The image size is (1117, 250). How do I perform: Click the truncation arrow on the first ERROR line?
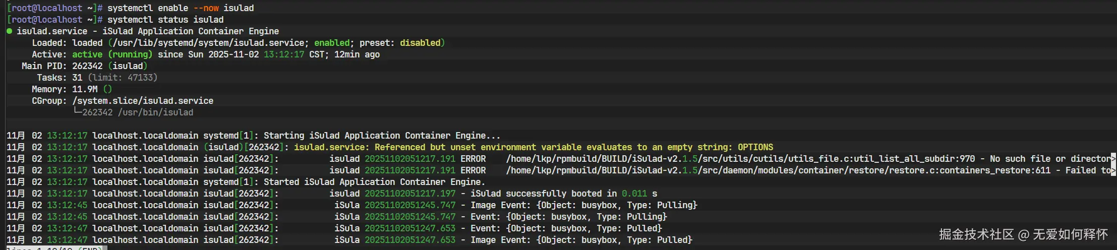[1113, 159]
